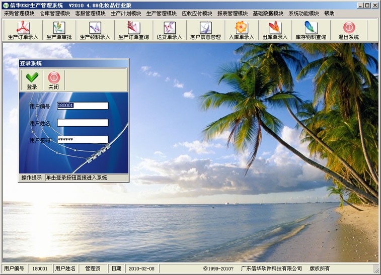Click the 出库单录入 toolbar icon
The width and height of the screenshot is (381, 275).
point(275,31)
